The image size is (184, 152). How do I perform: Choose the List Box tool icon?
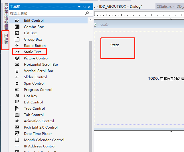[17, 33]
